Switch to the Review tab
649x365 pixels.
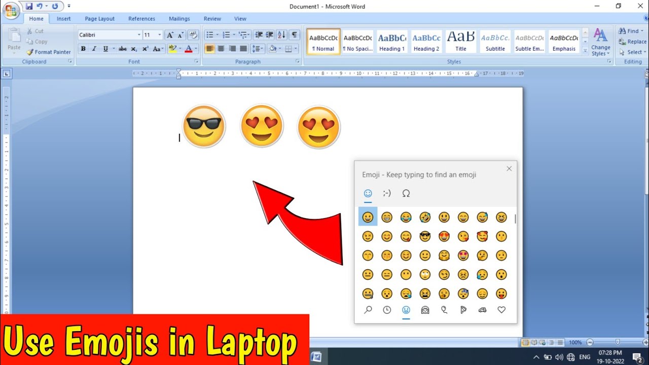point(212,19)
